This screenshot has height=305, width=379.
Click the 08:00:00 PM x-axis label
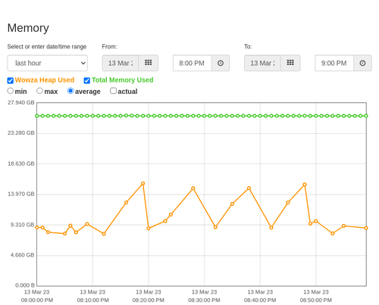37,300
